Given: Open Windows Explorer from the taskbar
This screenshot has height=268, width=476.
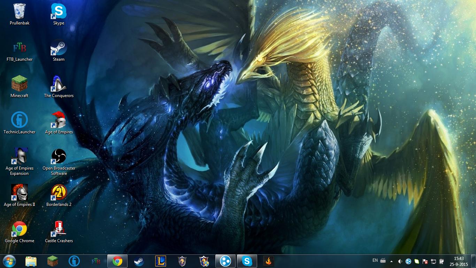Looking at the screenshot, I should click(31, 261).
